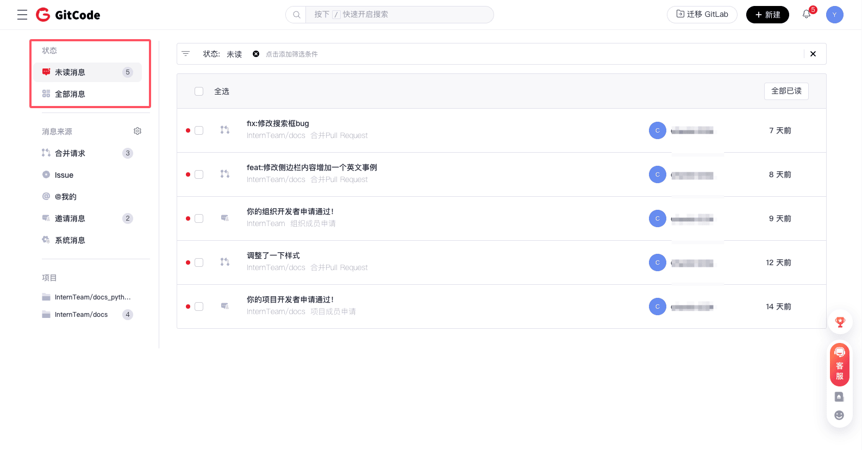Click the GitCode logo
This screenshot has height=450, width=862.
pos(68,15)
